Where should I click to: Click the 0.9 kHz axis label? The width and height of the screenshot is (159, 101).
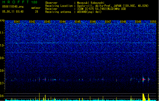(2, 58)
